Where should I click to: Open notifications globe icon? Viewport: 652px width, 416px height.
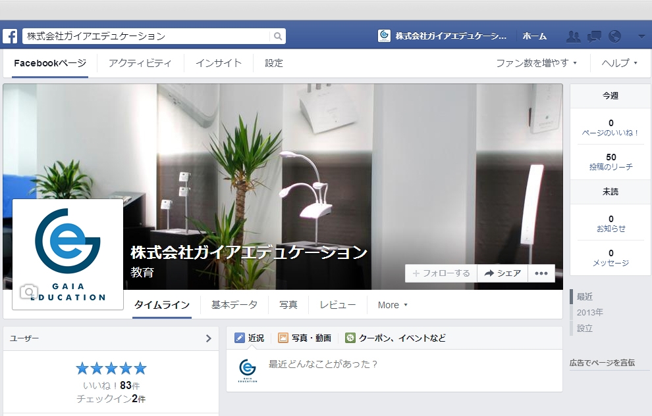point(614,37)
